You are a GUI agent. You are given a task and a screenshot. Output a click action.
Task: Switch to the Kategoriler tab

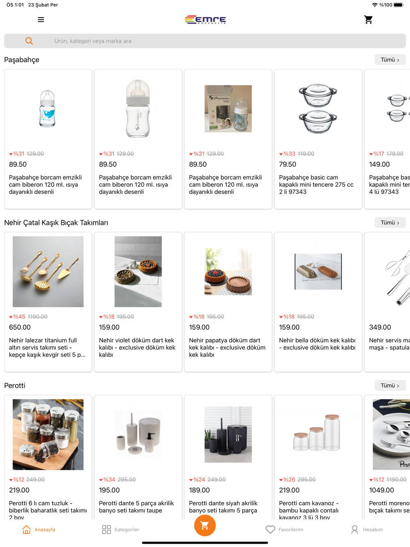[121, 529]
